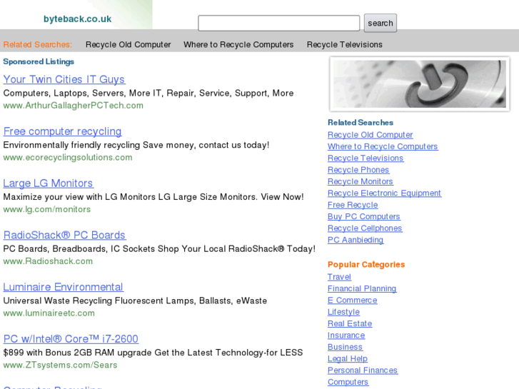Browse the Real Estate category
This screenshot has width=519, height=389.
350,324
